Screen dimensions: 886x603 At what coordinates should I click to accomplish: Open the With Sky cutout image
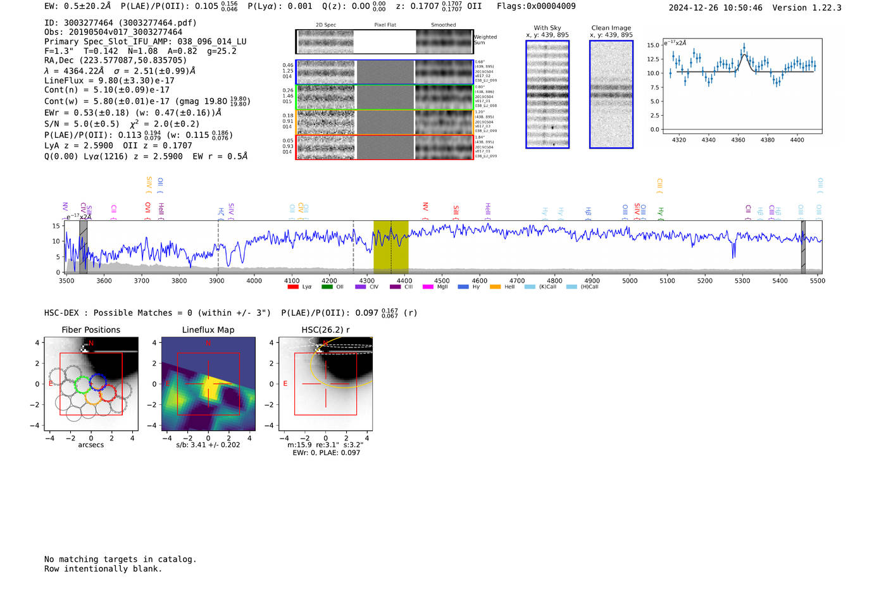click(x=547, y=94)
